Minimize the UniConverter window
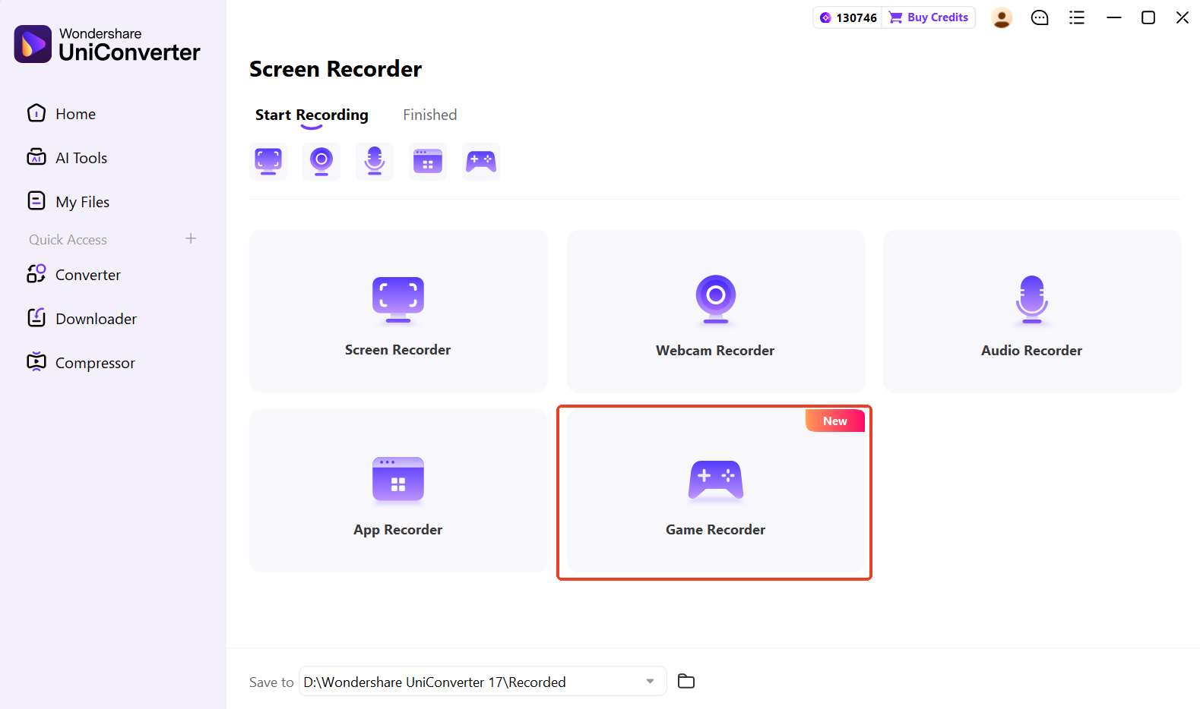The width and height of the screenshot is (1200, 709). pyautogui.click(x=1114, y=17)
